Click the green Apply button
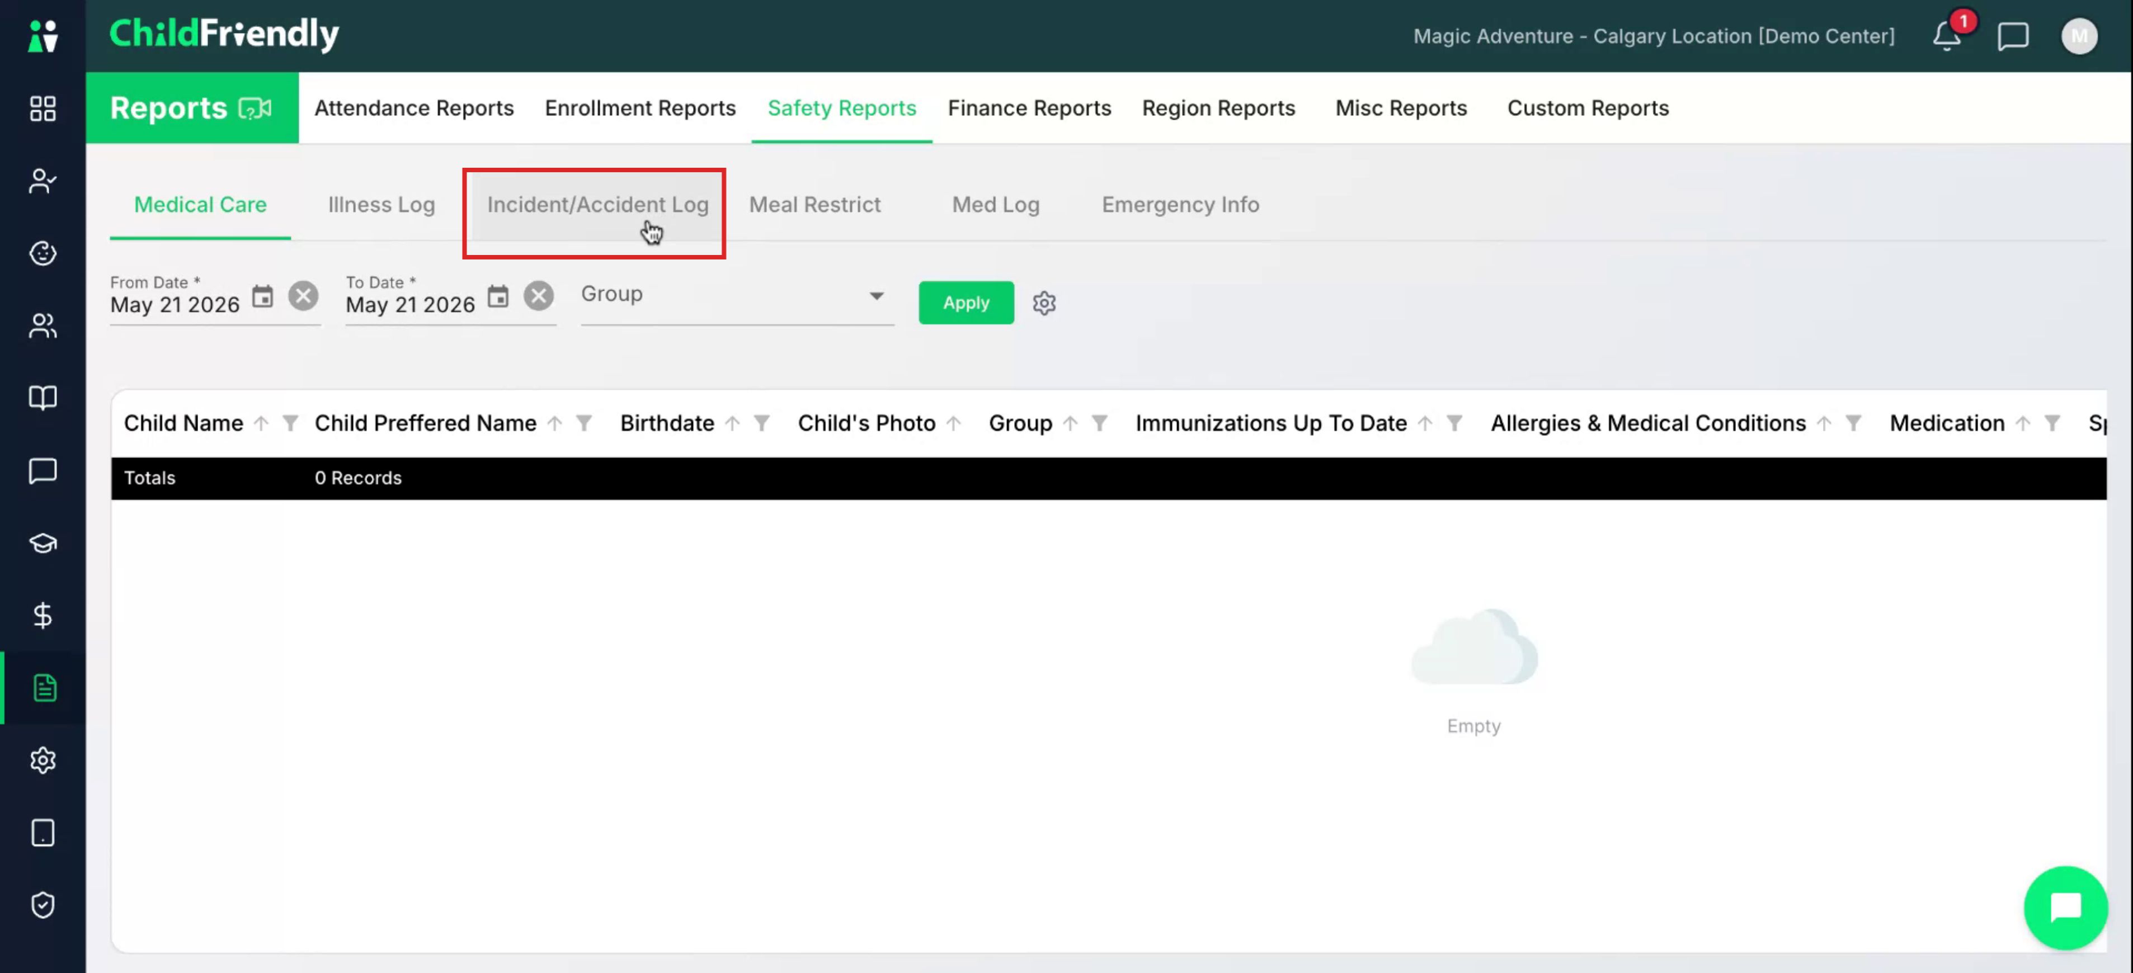The height and width of the screenshot is (973, 2133). (x=966, y=303)
